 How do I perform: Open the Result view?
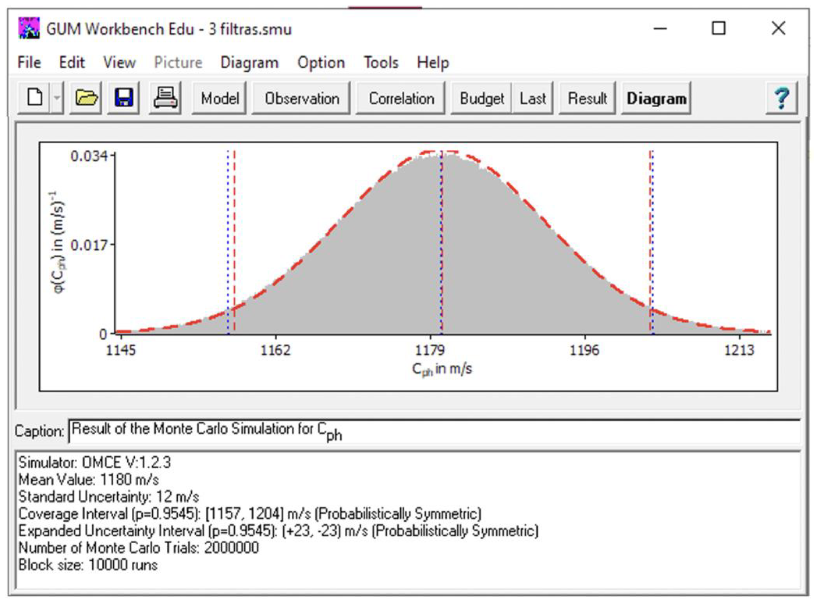click(587, 98)
